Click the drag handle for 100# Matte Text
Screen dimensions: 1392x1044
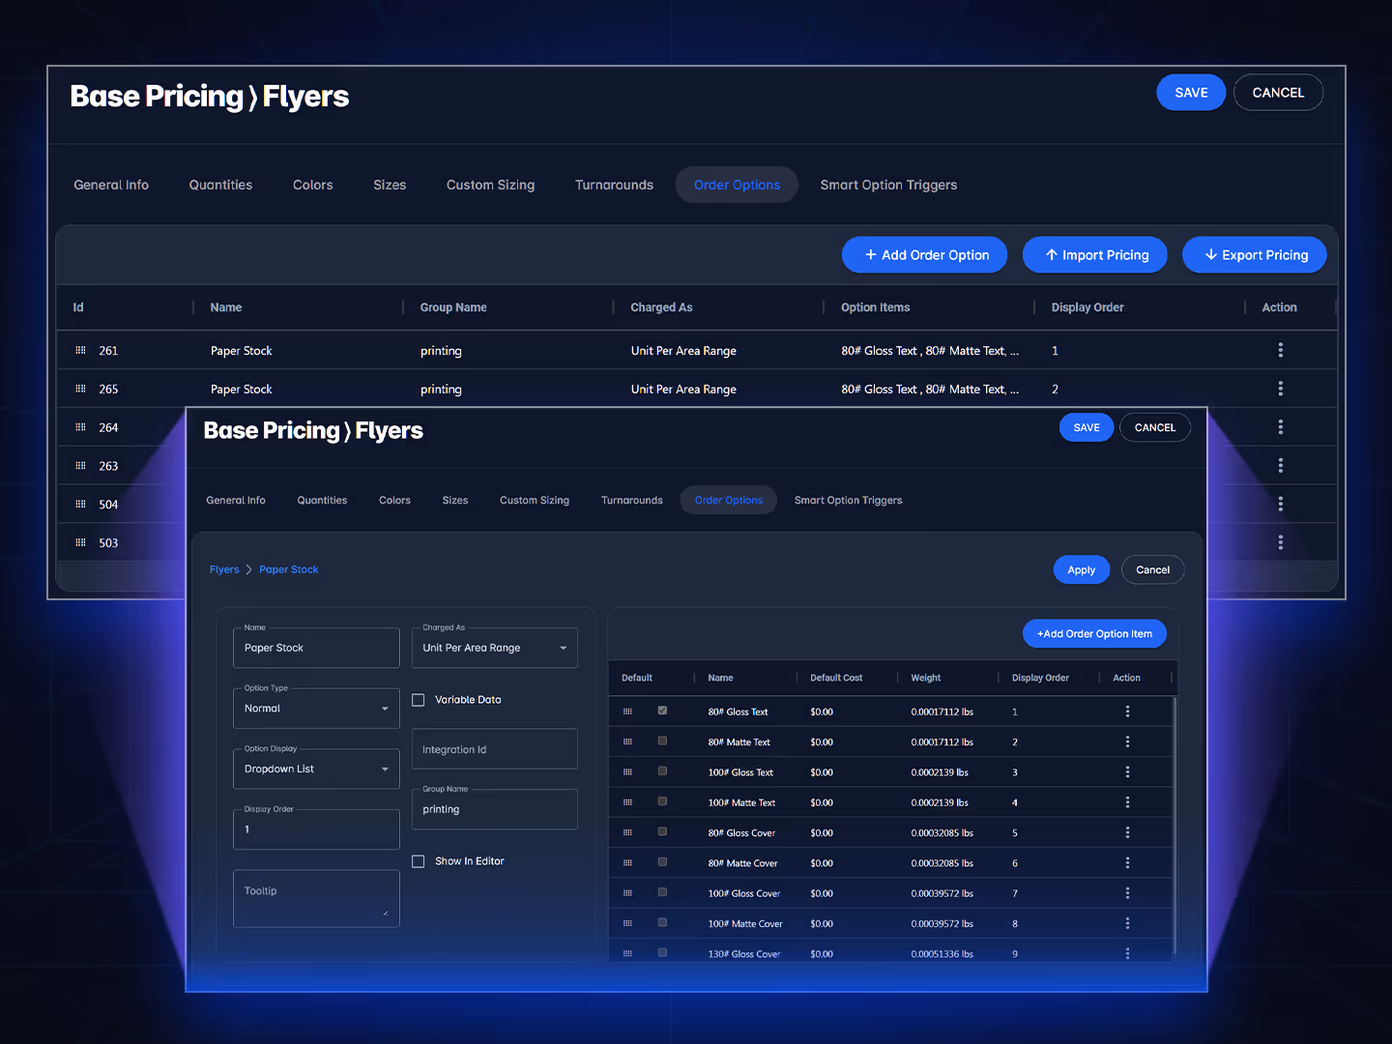[627, 801]
